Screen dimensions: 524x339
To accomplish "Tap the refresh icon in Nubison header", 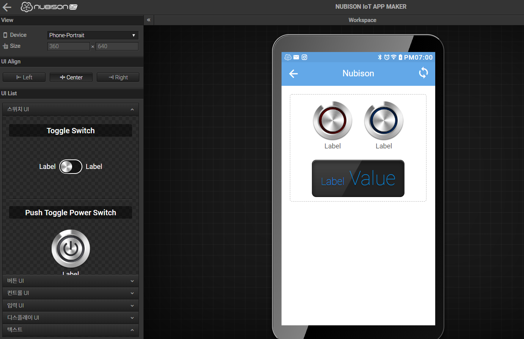I will (x=423, y=73).
